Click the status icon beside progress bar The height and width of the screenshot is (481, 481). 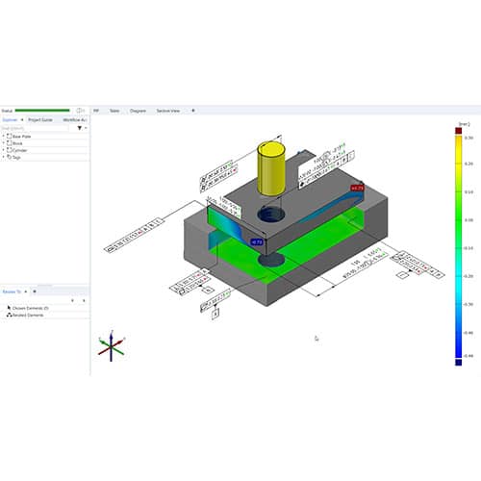coord(79,111)
